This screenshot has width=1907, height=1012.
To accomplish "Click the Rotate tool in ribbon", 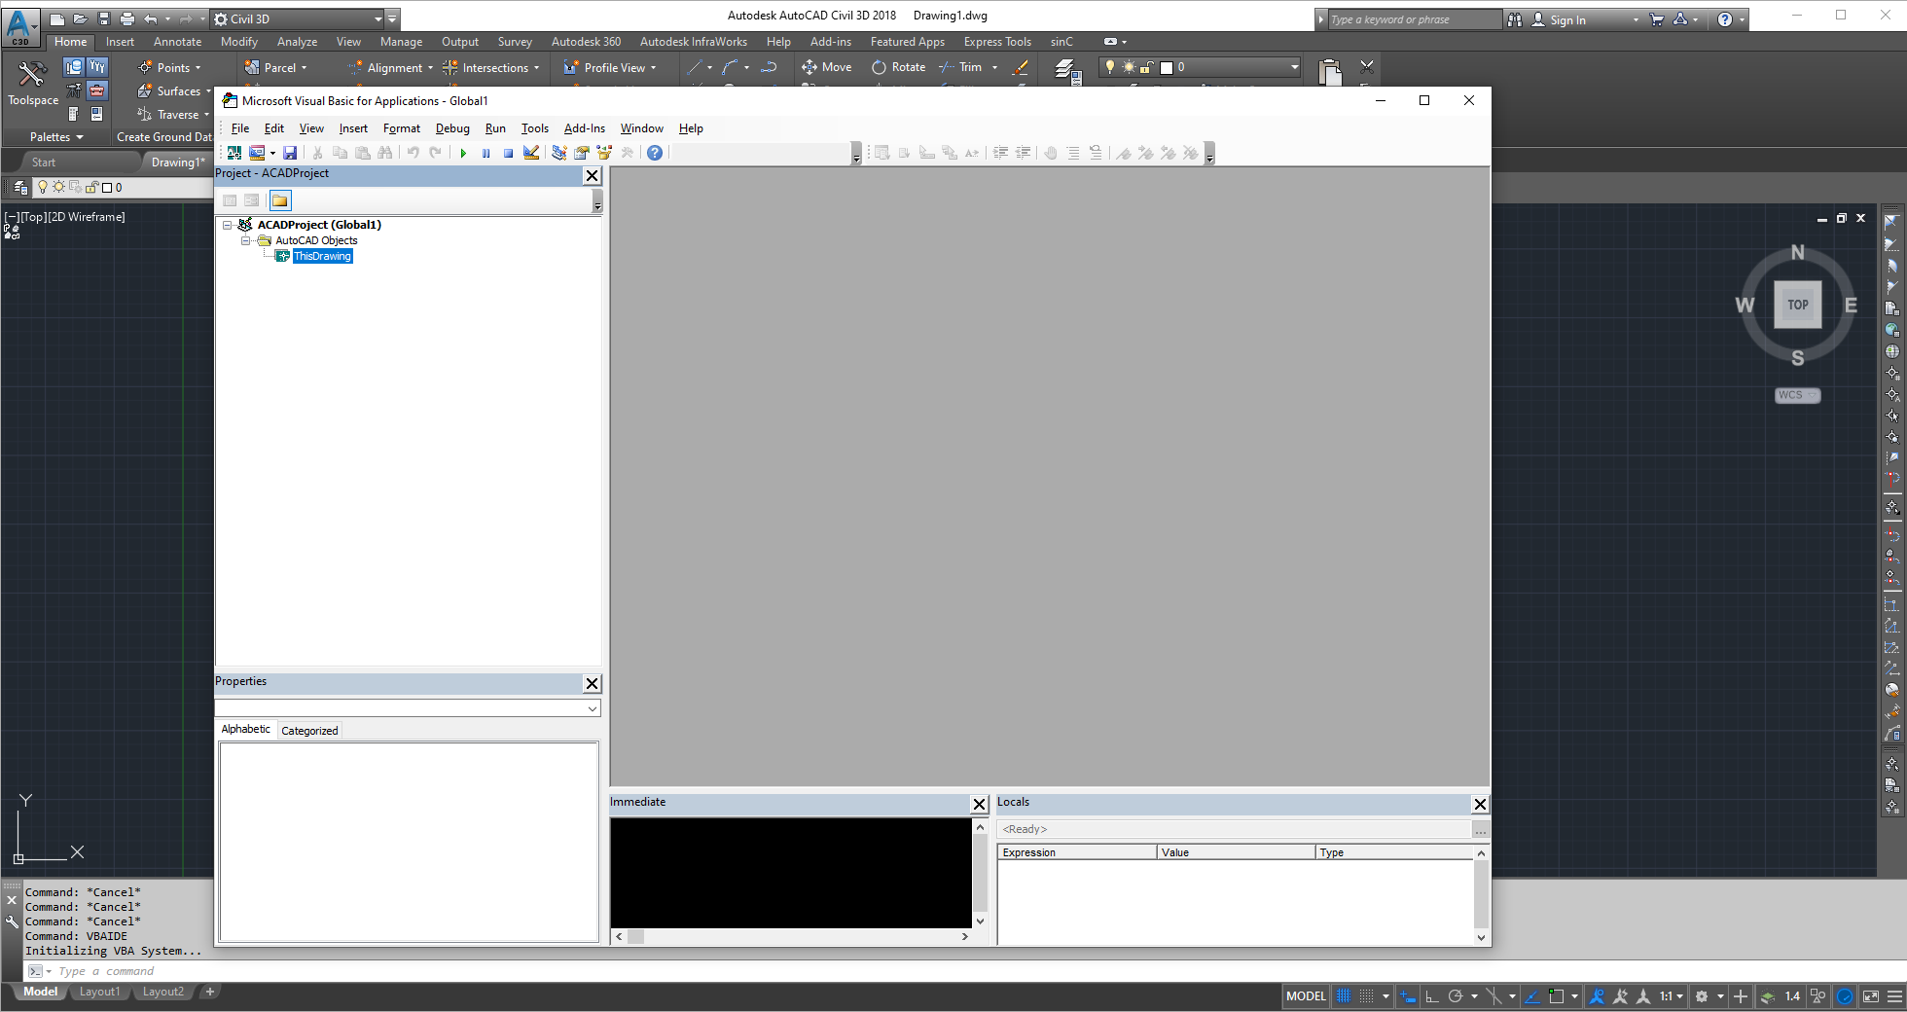I will pyautogui.click(x=898, y=67).
